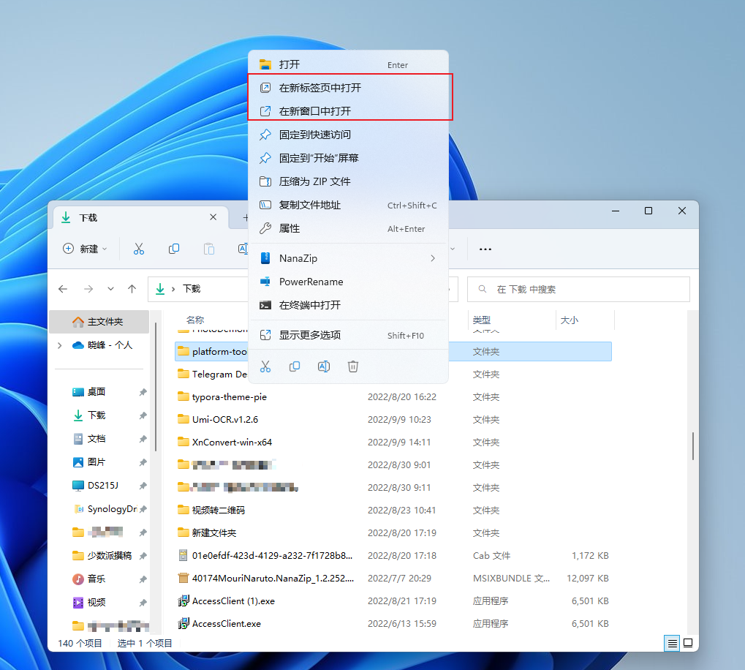Pin folder to Start screen via 固定到"开始"屏幕

point(316,158)
